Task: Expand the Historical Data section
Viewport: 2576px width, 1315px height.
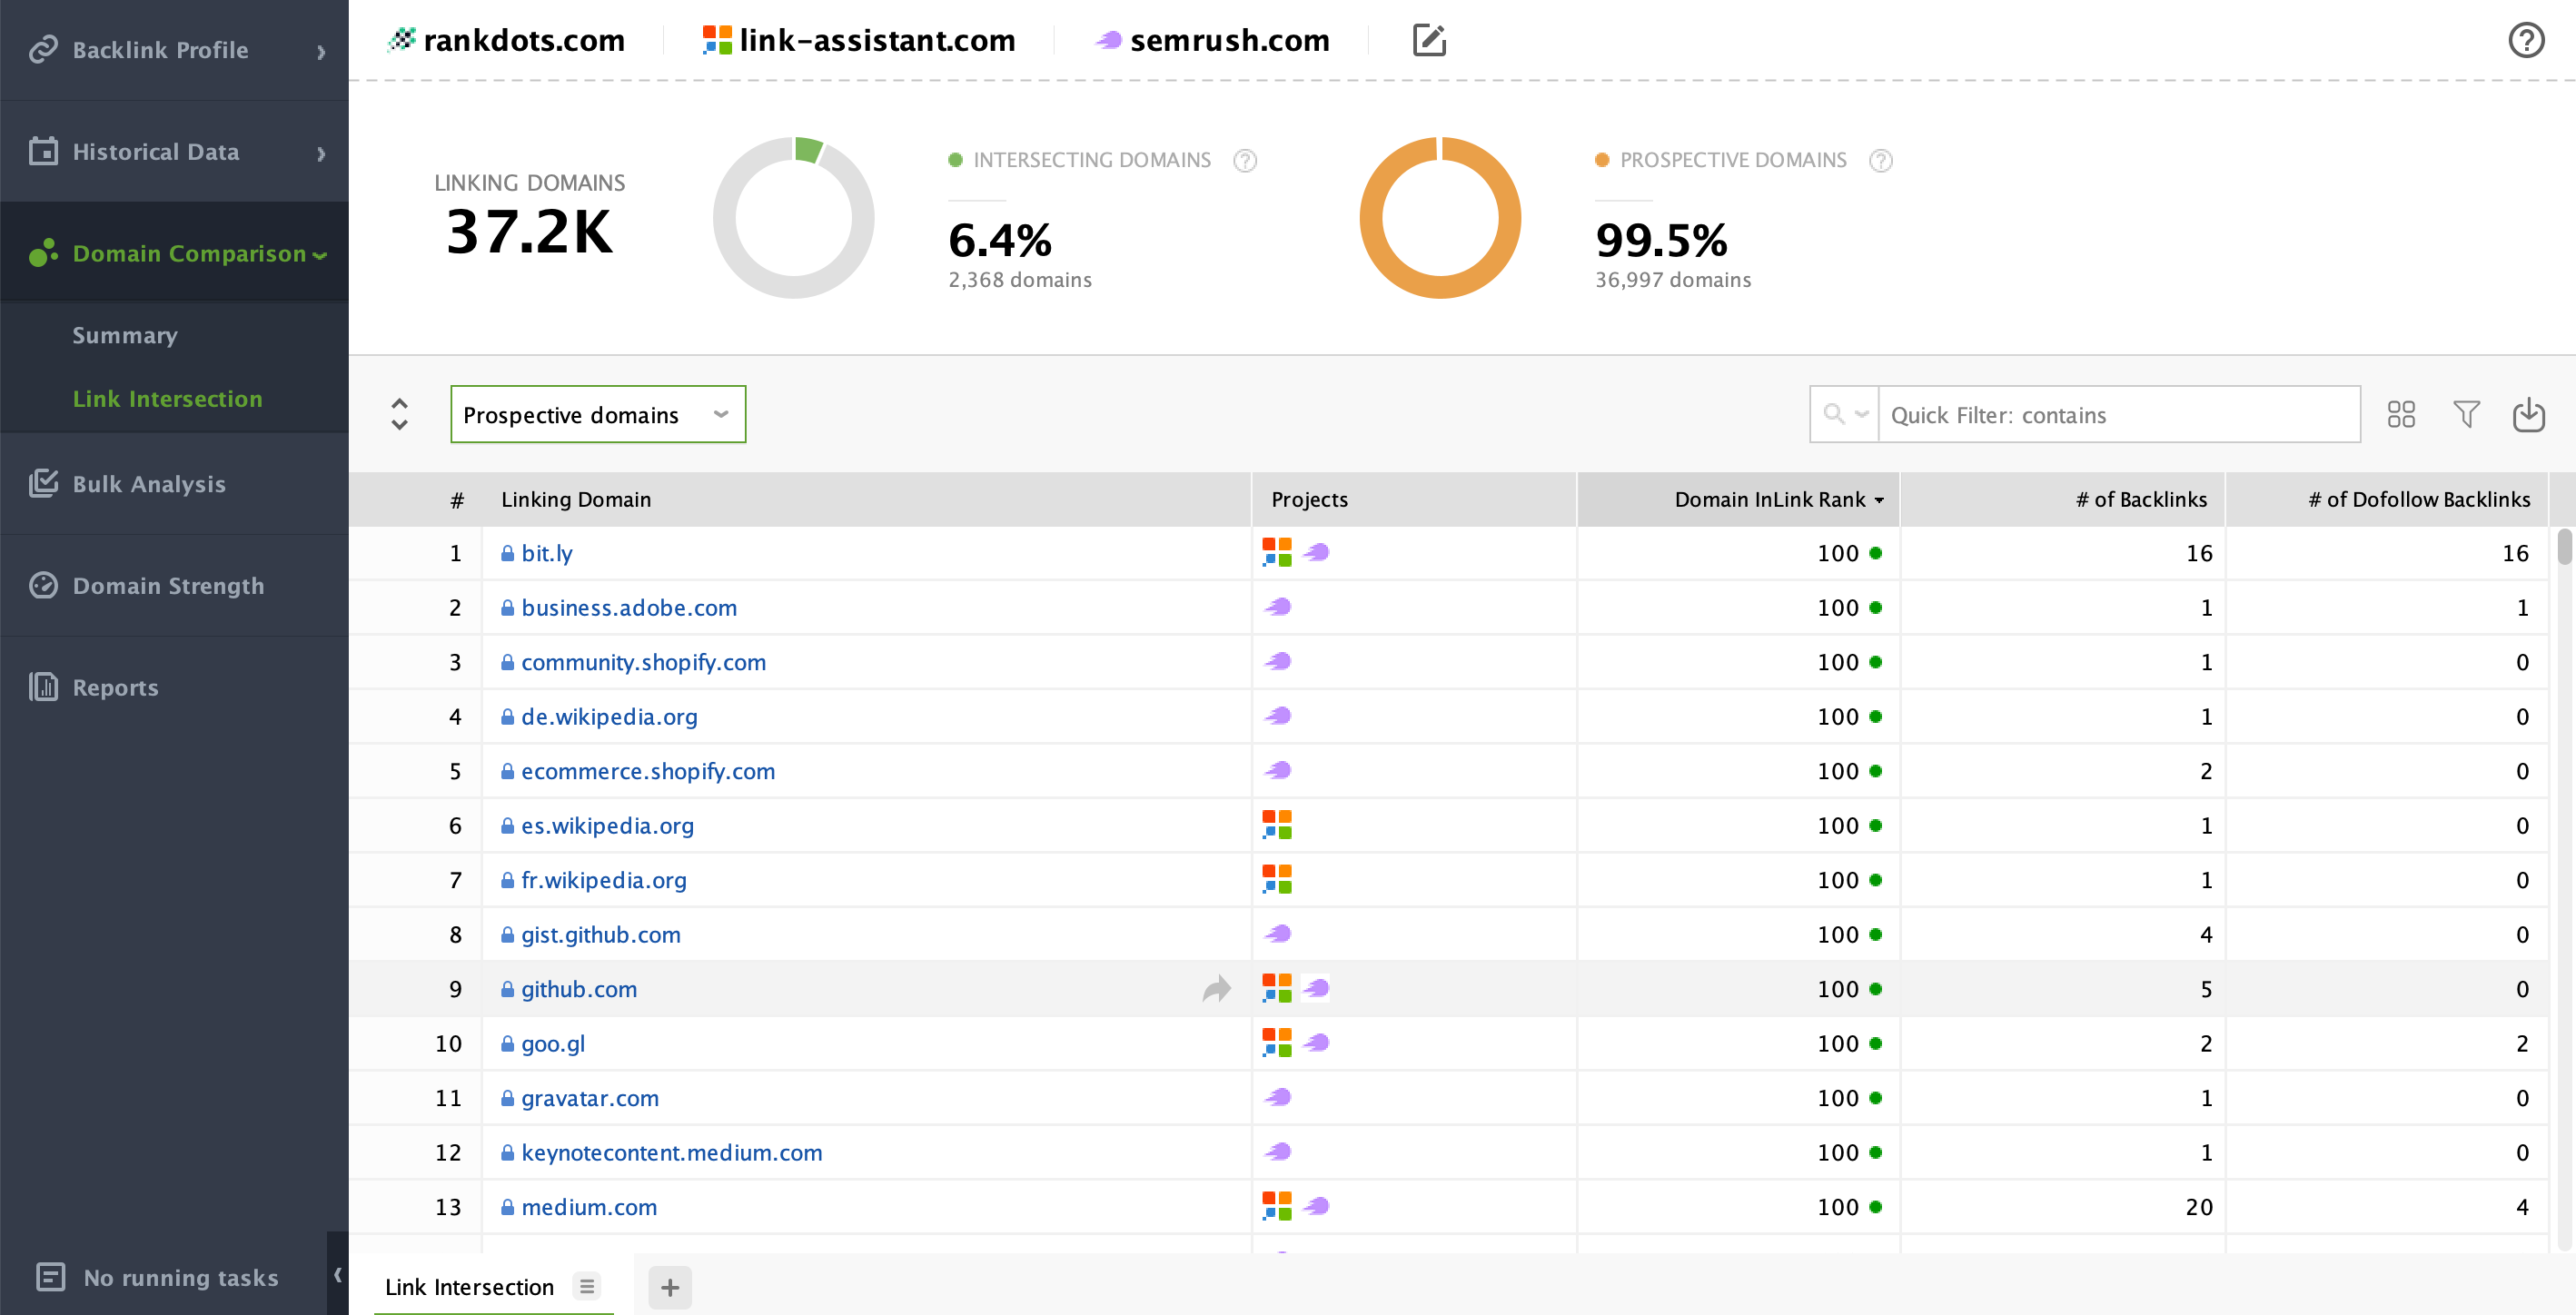Action: tap(174, 152)
